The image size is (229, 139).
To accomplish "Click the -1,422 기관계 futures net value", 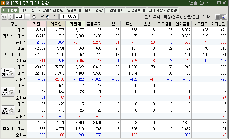I will coord(79,79).
